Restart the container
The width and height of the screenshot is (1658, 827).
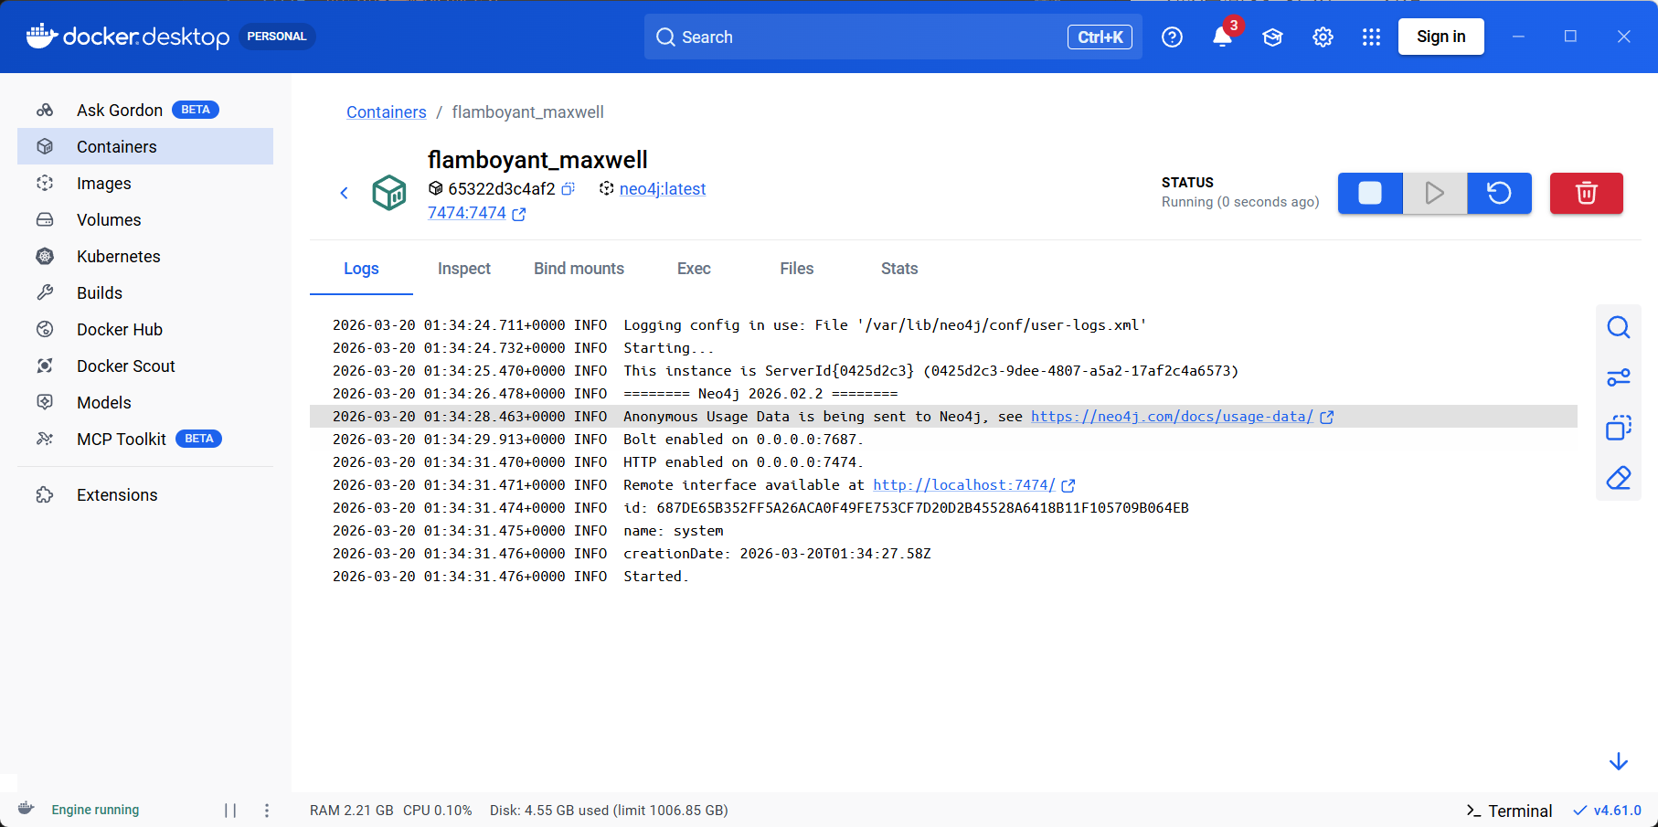point(1499,193)
